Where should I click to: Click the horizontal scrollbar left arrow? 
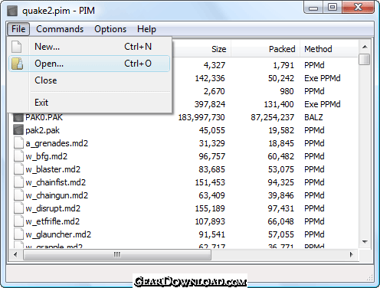tap(15, 255)
